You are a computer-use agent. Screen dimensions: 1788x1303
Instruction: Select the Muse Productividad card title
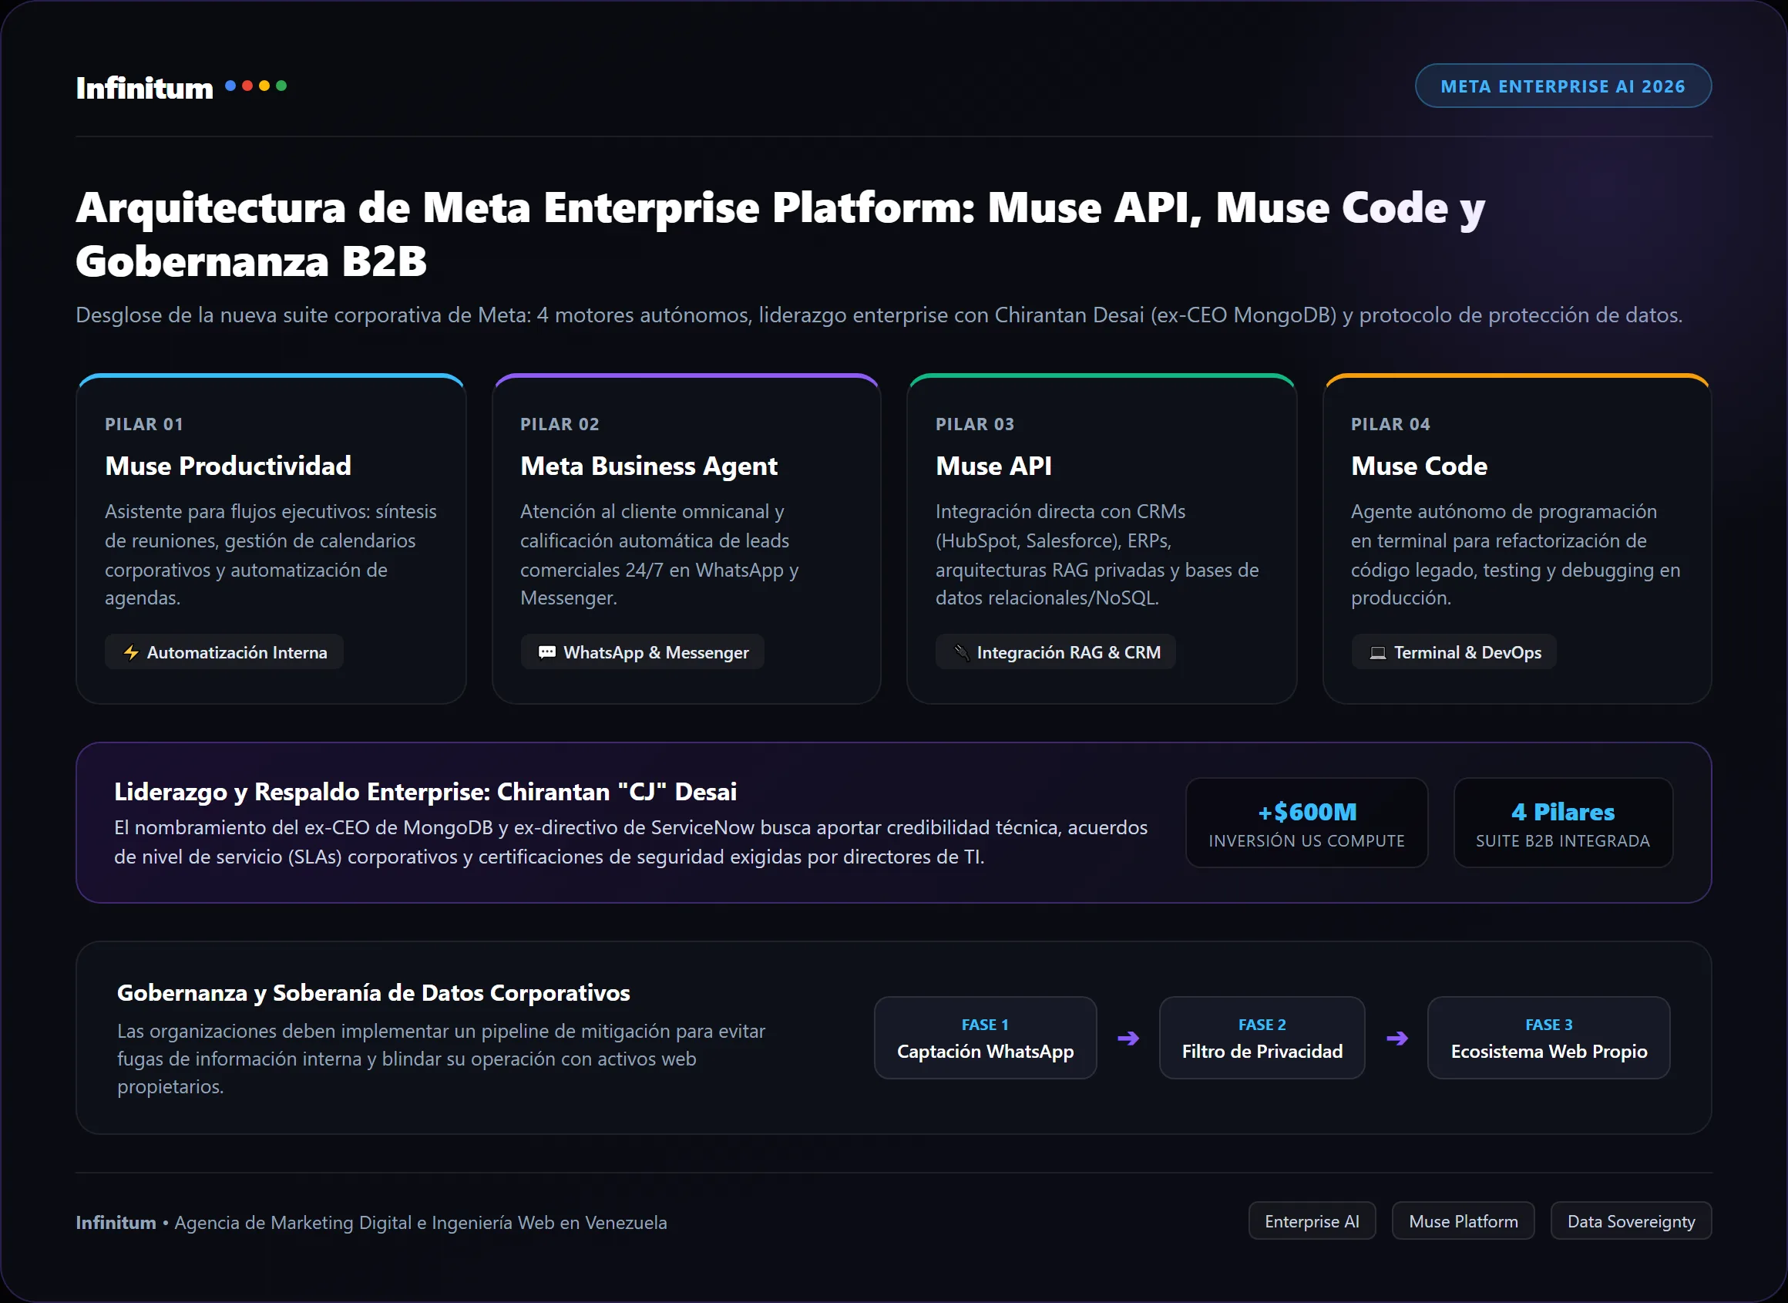click(x=228, y=466)
